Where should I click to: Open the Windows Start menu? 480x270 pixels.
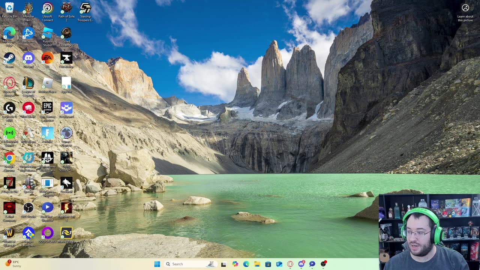[157, 264]
